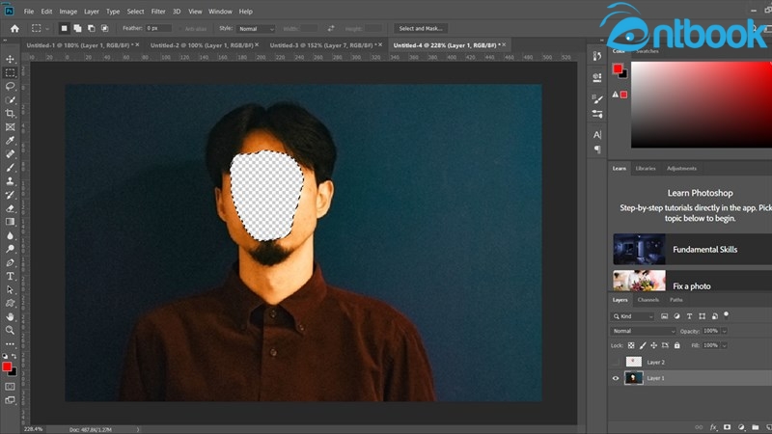Open the Fundamental Skills tutorial
This screenshot has width=772, height=434.
point(692,250)
